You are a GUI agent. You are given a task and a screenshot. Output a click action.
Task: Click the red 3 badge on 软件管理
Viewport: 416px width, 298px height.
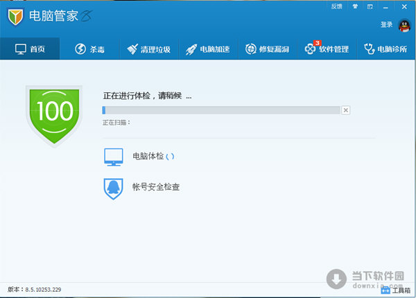pyautogui.click(x=318, y=43)
